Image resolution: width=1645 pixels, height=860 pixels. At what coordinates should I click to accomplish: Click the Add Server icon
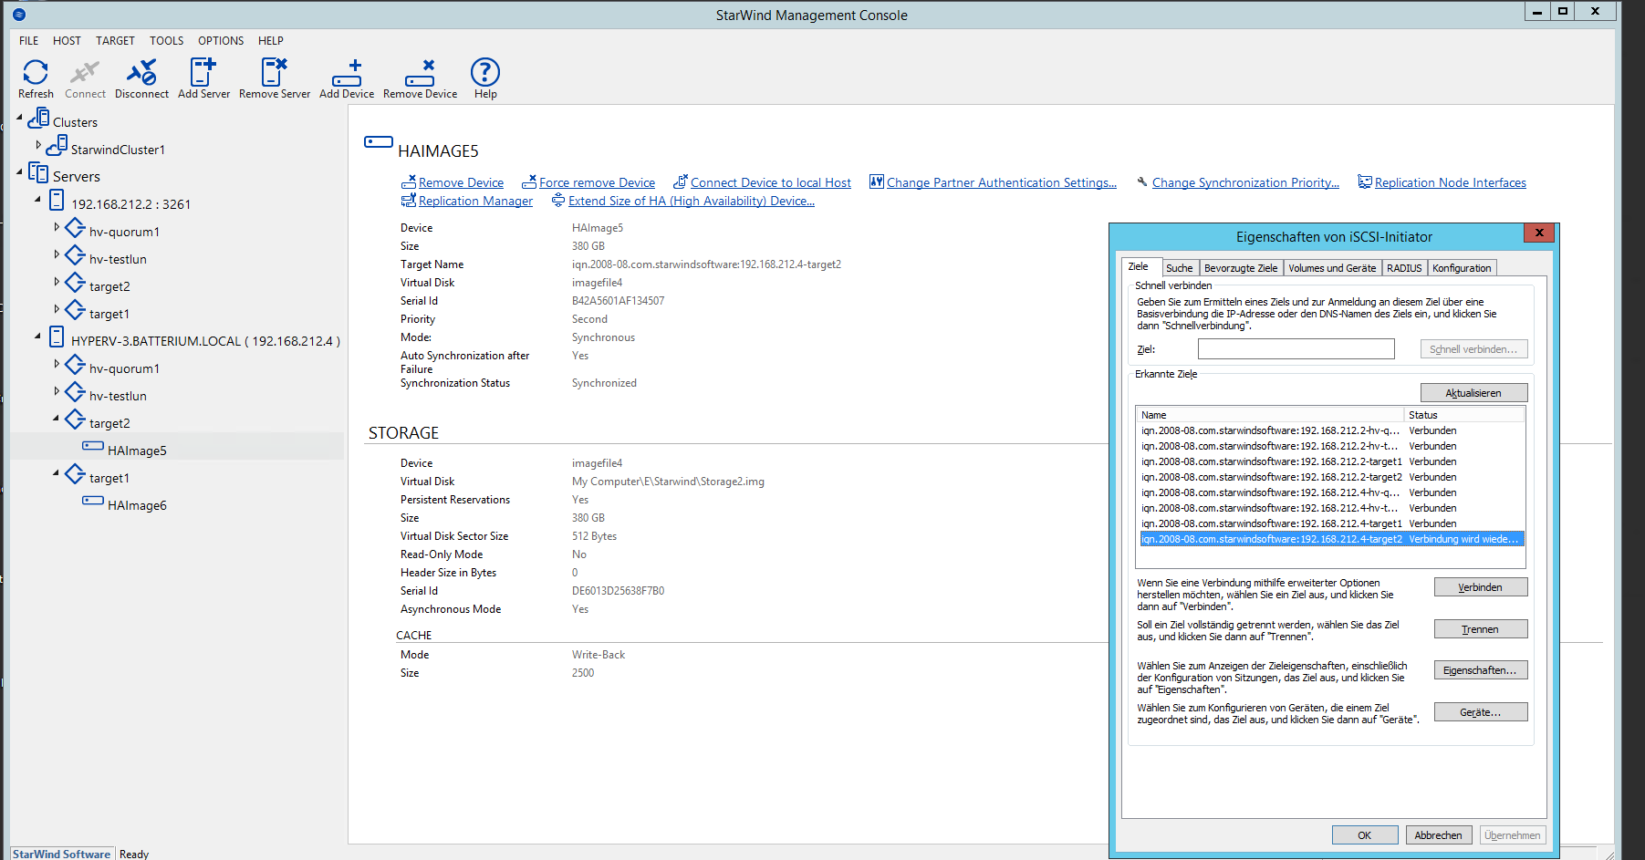[x=203, y=72]
